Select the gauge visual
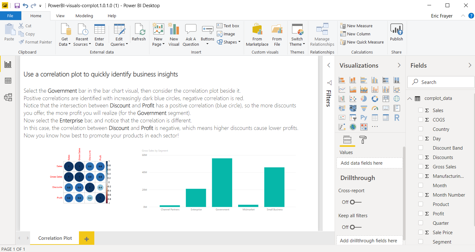 point(375,108)
